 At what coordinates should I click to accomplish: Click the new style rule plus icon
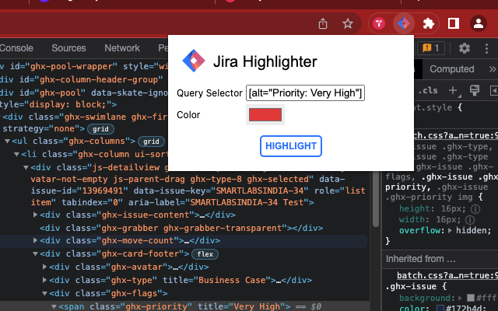pyautogui.click(x=453, y=90)
